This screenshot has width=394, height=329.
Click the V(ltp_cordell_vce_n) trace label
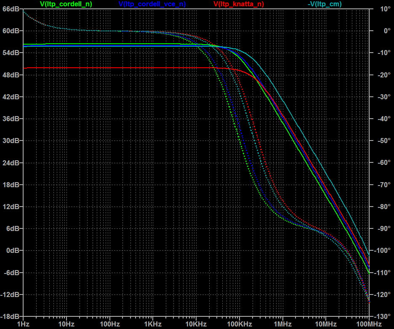click(152, 4)
